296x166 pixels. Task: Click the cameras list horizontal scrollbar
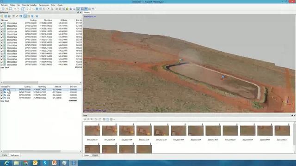(20, 83)
